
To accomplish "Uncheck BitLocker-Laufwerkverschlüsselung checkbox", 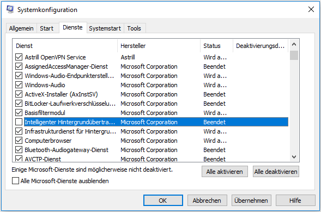I will click(19, 104).
